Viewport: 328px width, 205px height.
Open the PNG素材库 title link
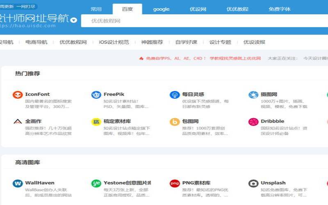coord(196,183)
